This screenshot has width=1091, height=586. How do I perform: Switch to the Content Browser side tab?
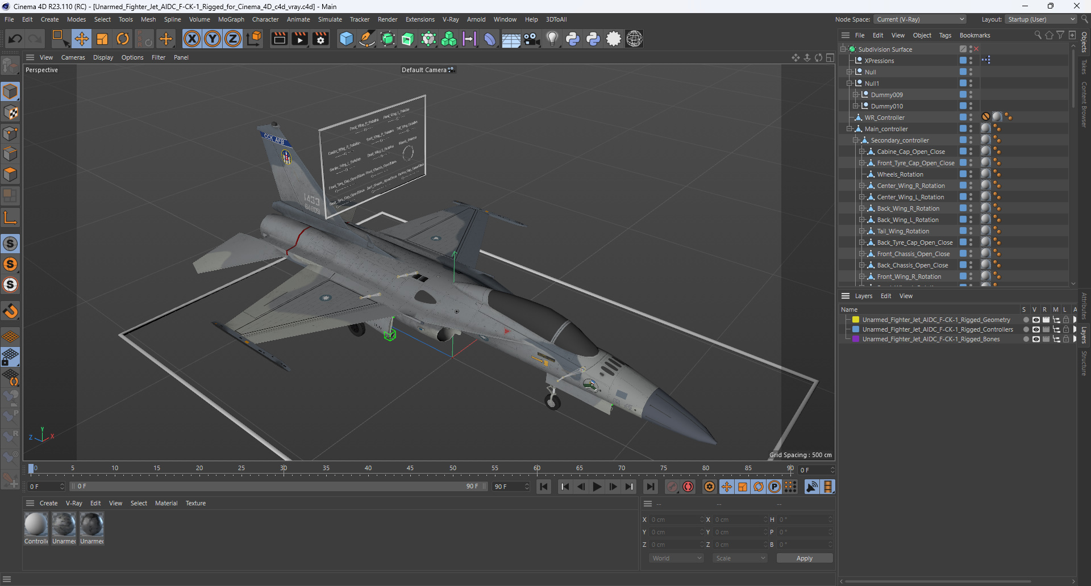coord(1084,104)
